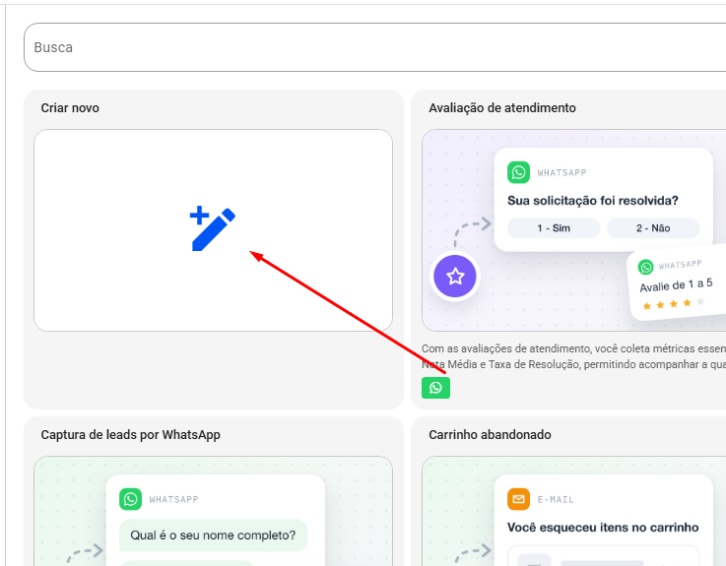Focus the Busca search field
The height and width of the screenshot is (566, 726).
point(375,47)
